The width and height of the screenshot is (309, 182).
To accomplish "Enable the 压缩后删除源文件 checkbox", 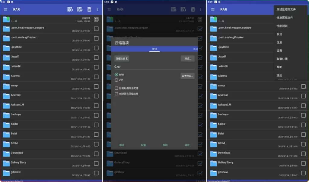I will coord(117,88).
